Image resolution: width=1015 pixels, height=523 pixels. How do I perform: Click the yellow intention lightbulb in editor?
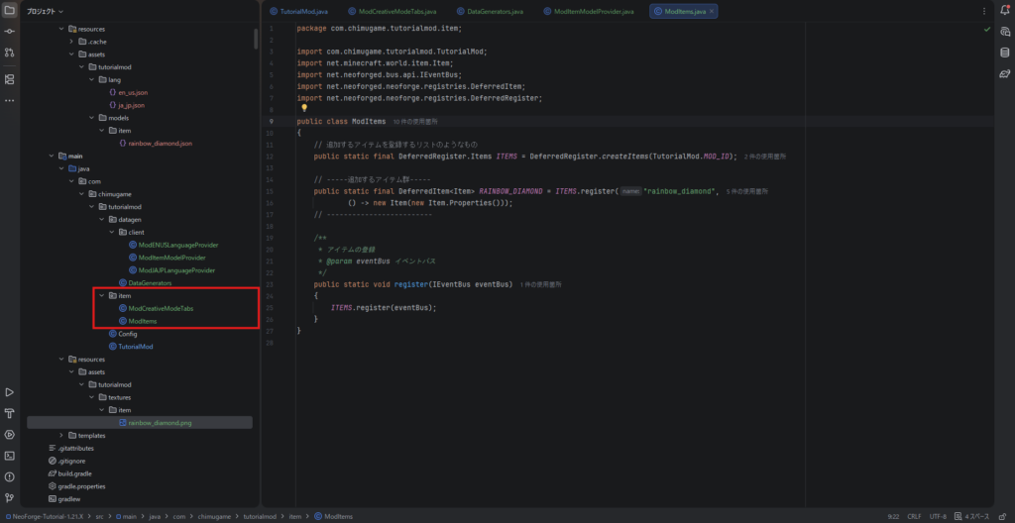(x=305, y=109)
